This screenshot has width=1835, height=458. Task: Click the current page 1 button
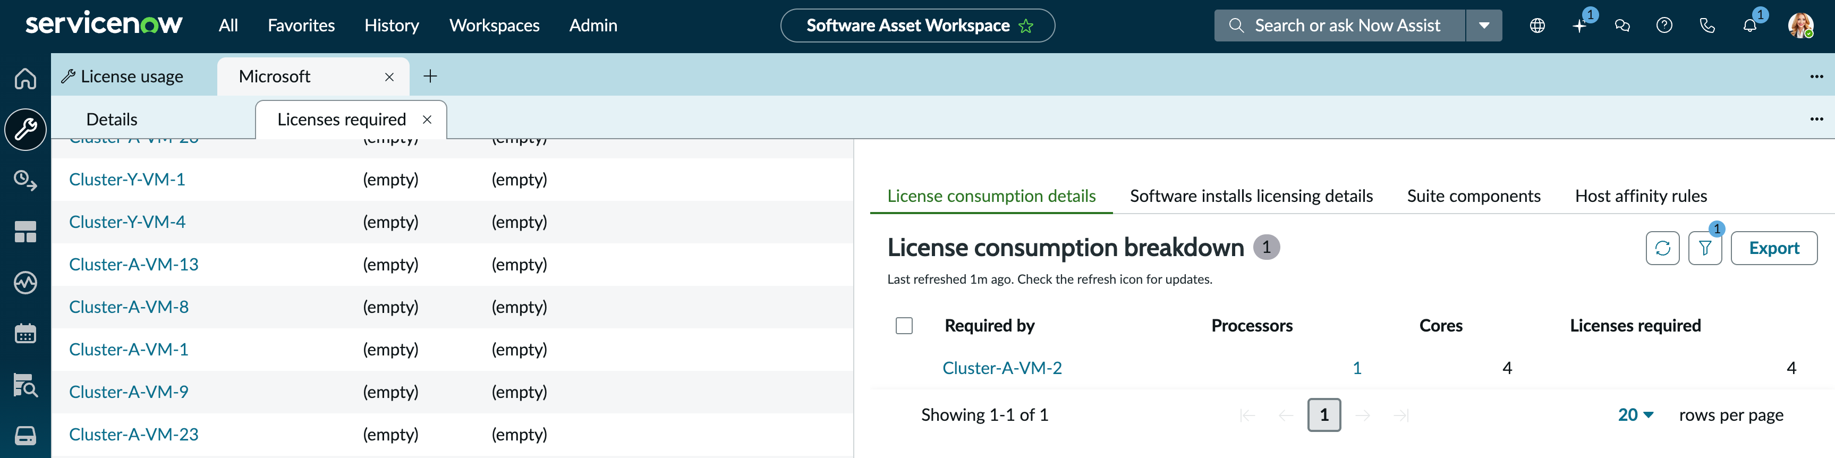pyautogui.click(x=1323, y=415)
